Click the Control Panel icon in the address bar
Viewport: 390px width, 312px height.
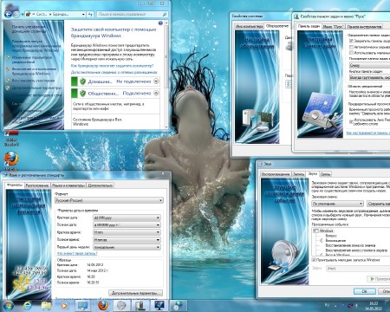point(29,14)
